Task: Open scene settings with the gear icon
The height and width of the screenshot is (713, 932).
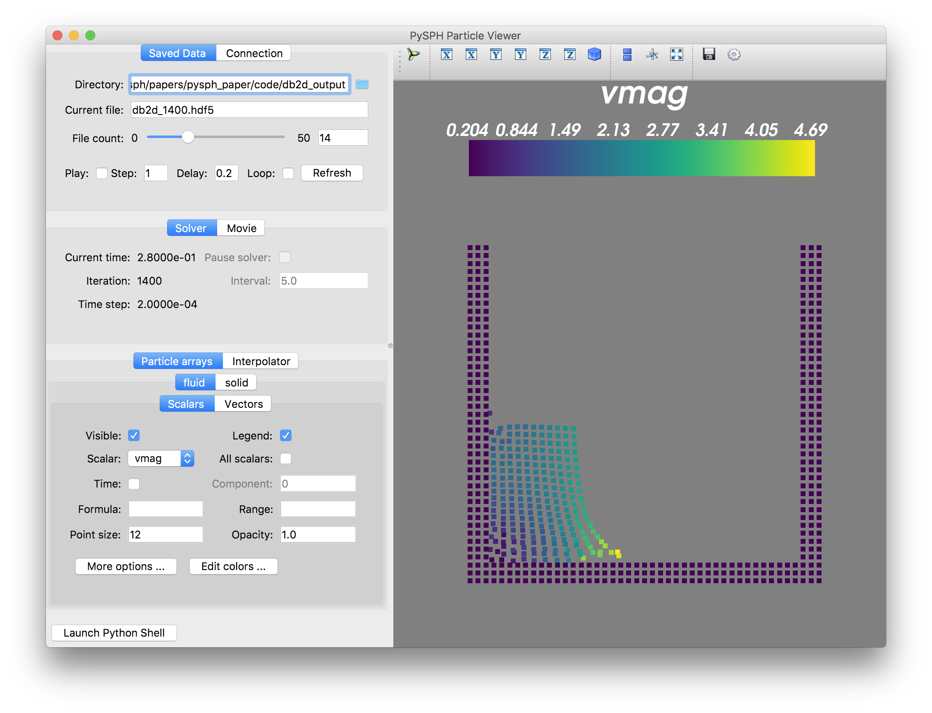Action: click(734, 54)
